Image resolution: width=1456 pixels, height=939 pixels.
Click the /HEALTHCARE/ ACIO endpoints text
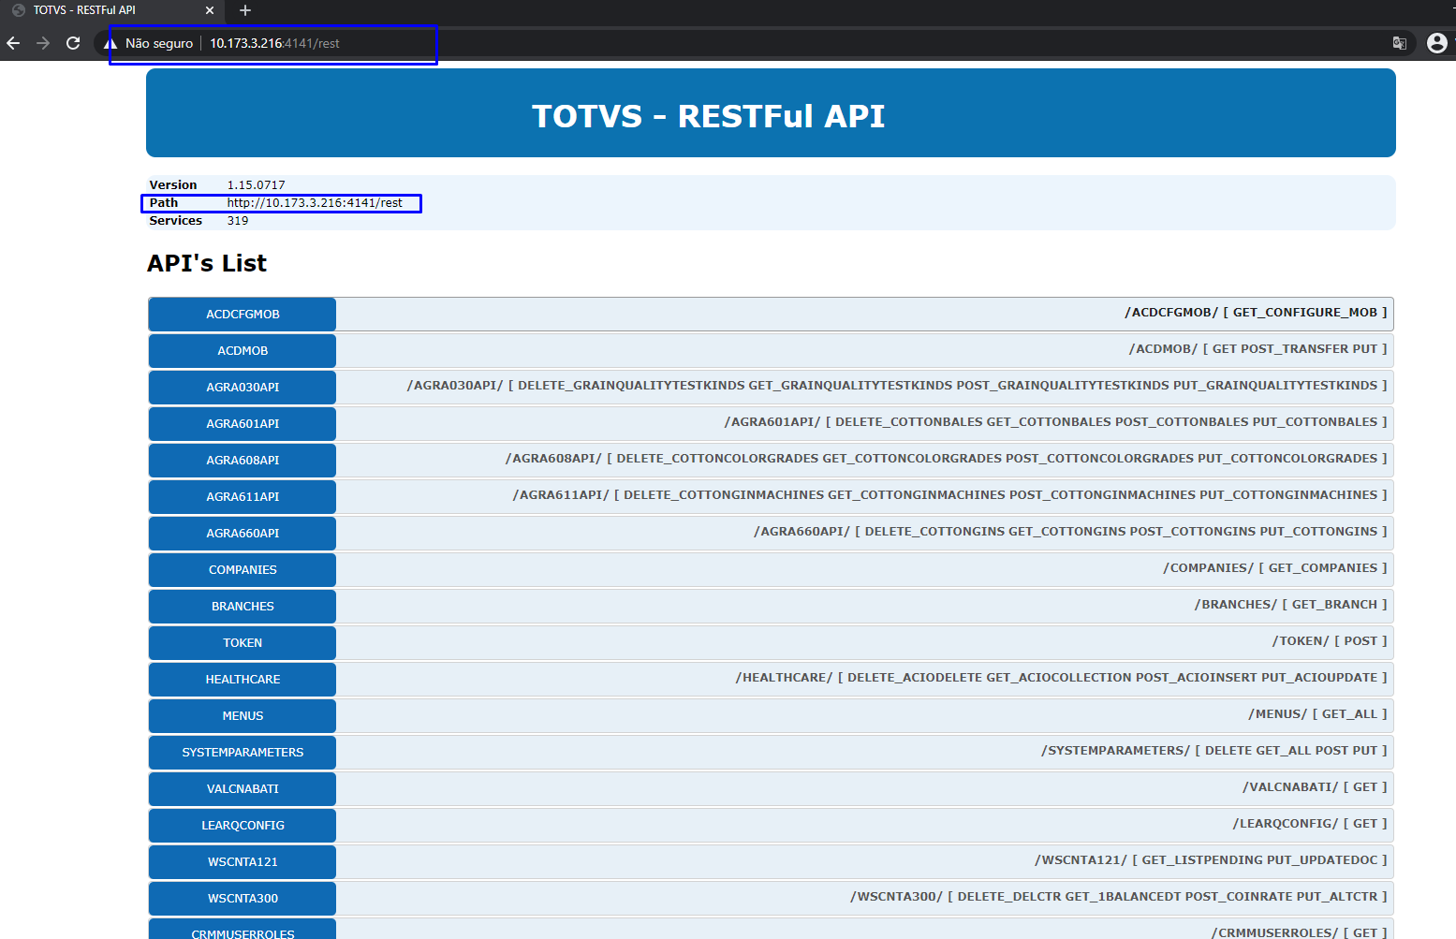coord(1062,678)
